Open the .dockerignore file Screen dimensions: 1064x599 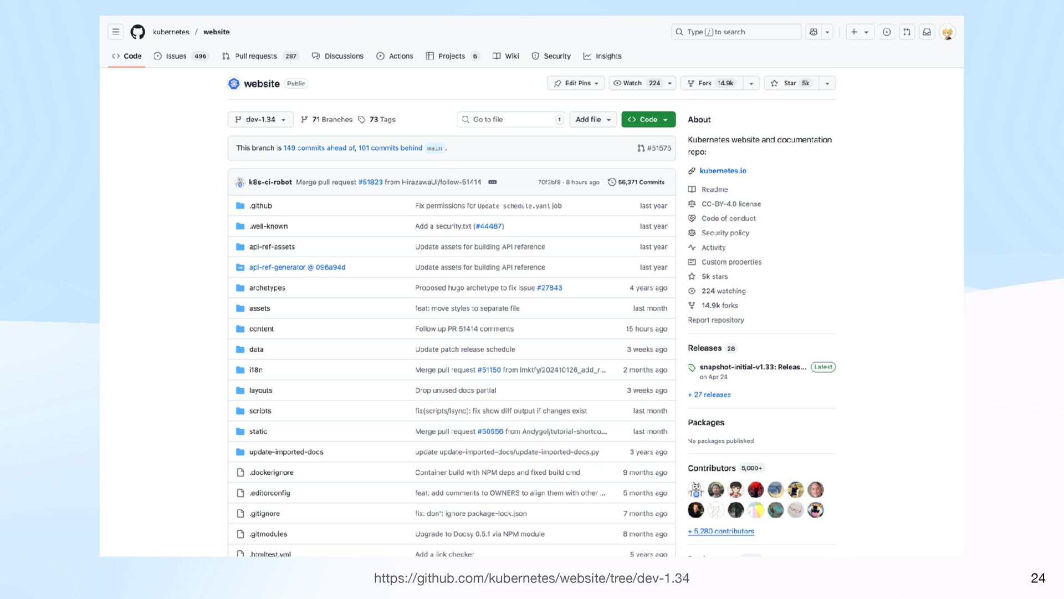(271, 473)
